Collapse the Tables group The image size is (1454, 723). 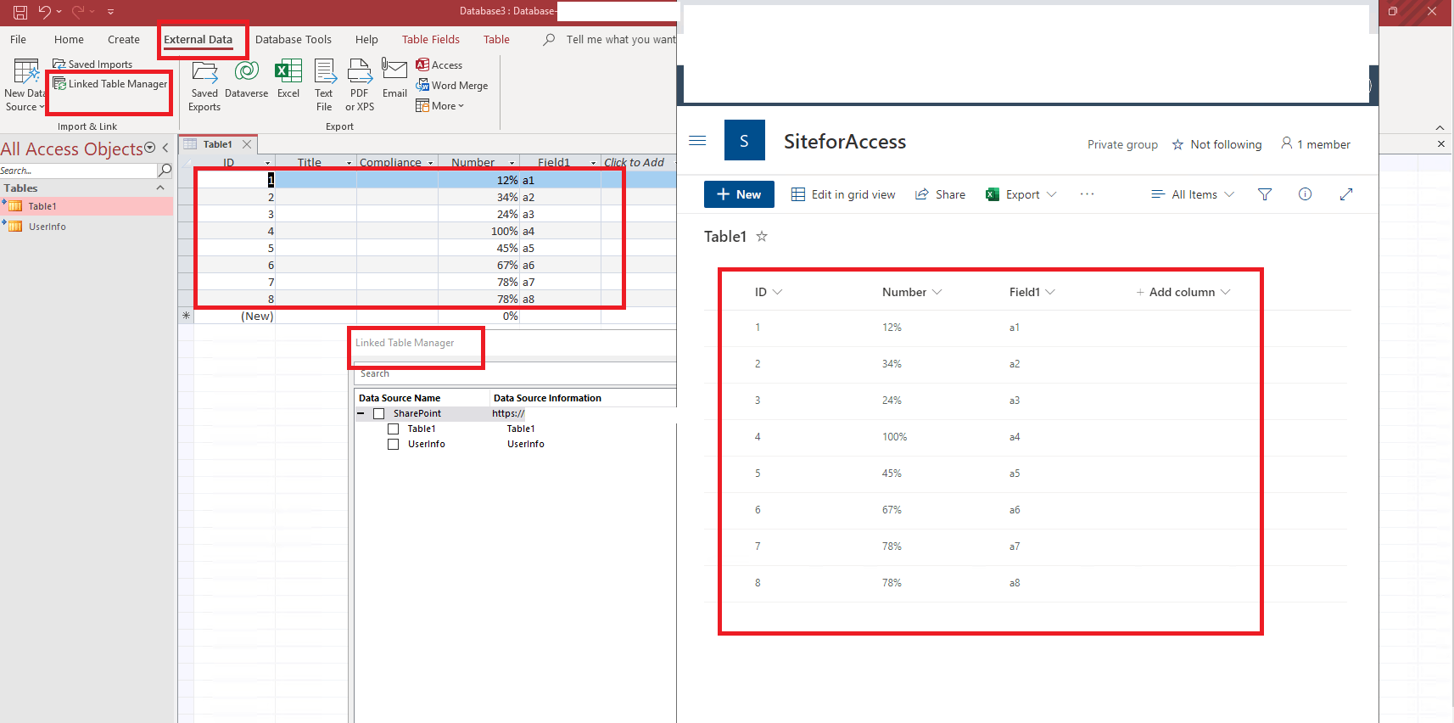coord(160,188)
